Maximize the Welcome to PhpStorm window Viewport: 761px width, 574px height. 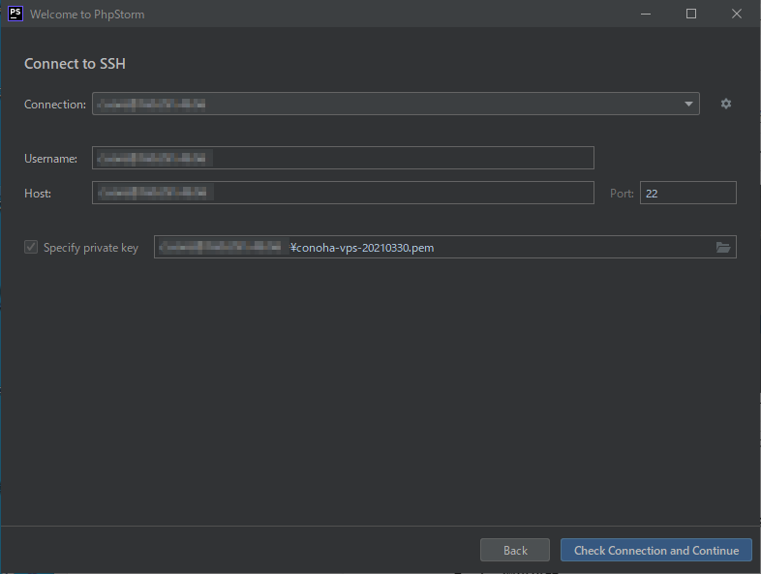point(691,14)
